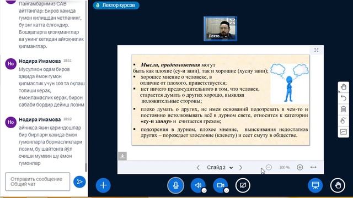This screenshot has width=353, height=198.
Task: Toggle the speaker audio button
Action: [x=198, y=185]
